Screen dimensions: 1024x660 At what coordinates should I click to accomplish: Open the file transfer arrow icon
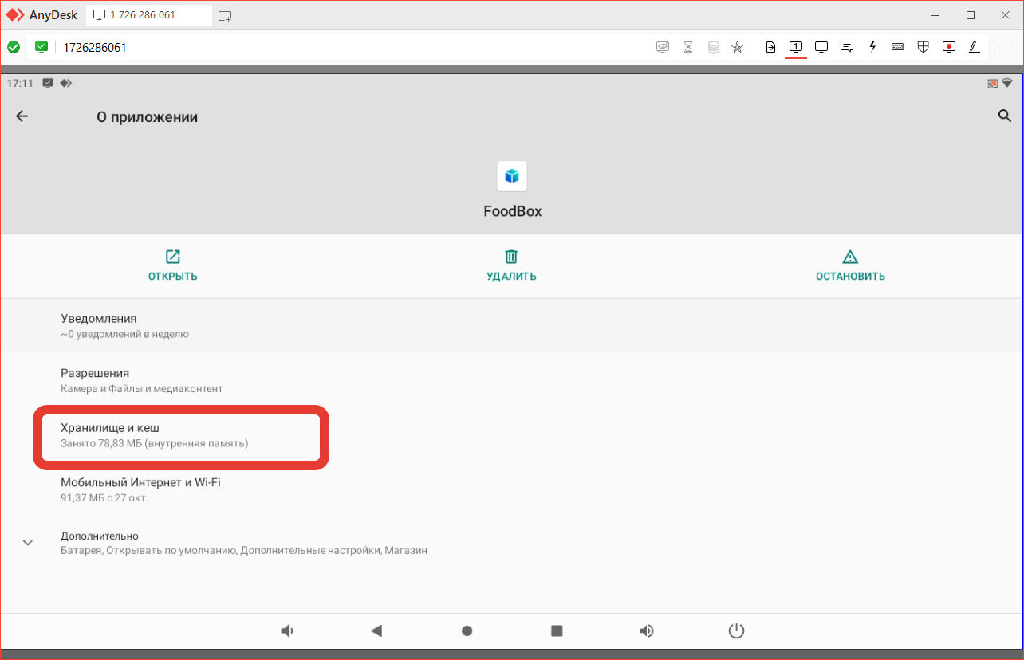click(770, 47)
